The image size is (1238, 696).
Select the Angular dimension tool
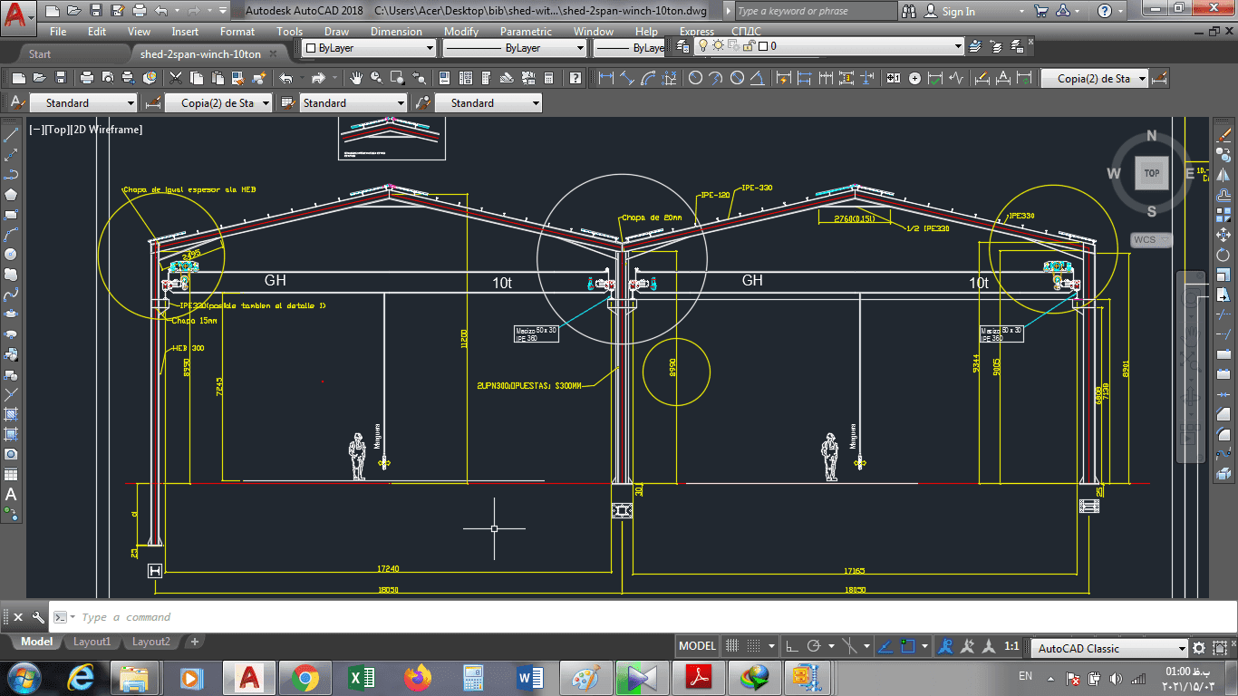[x=759, y=78]
